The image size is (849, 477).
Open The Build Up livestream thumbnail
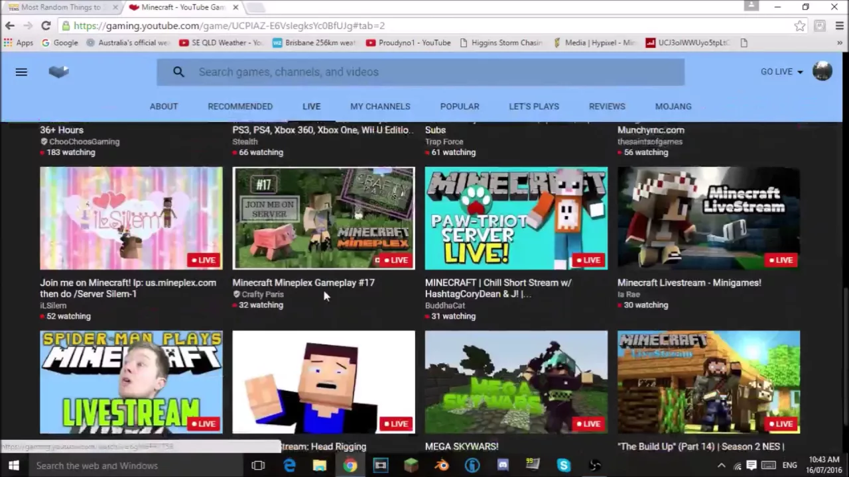(x=708, y=382)
